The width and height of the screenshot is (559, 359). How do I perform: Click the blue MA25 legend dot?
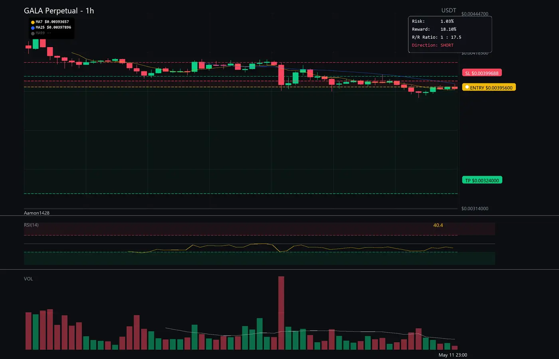pos(33,28)
